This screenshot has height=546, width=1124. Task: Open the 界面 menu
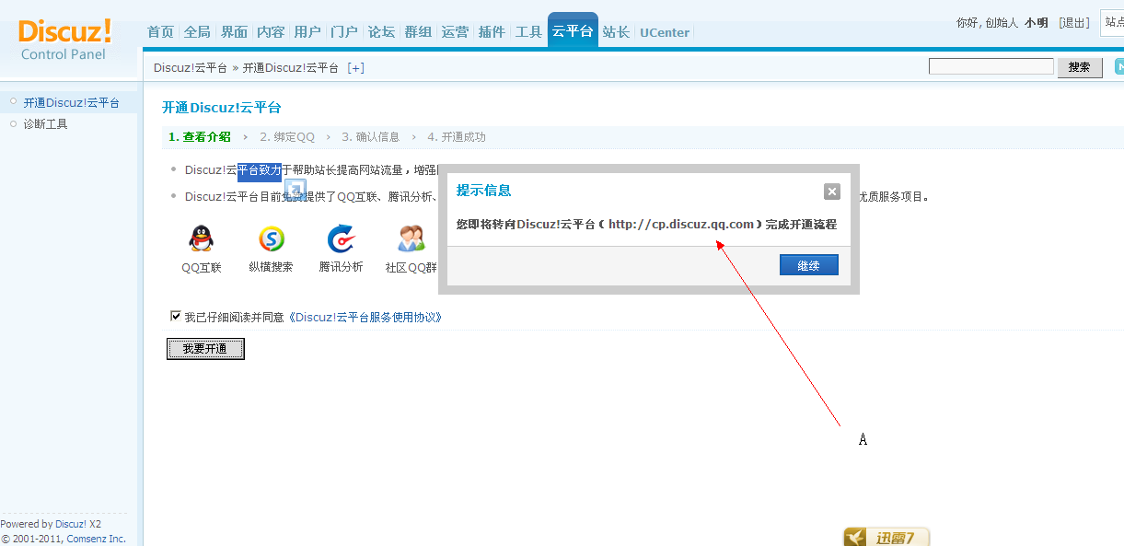234,32
